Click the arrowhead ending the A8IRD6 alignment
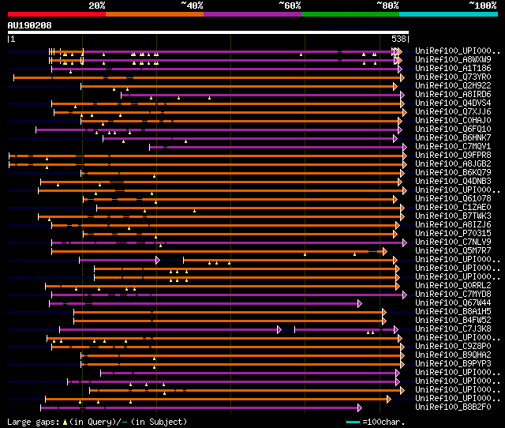The image size is (505, 428). [x=402, y=95]
